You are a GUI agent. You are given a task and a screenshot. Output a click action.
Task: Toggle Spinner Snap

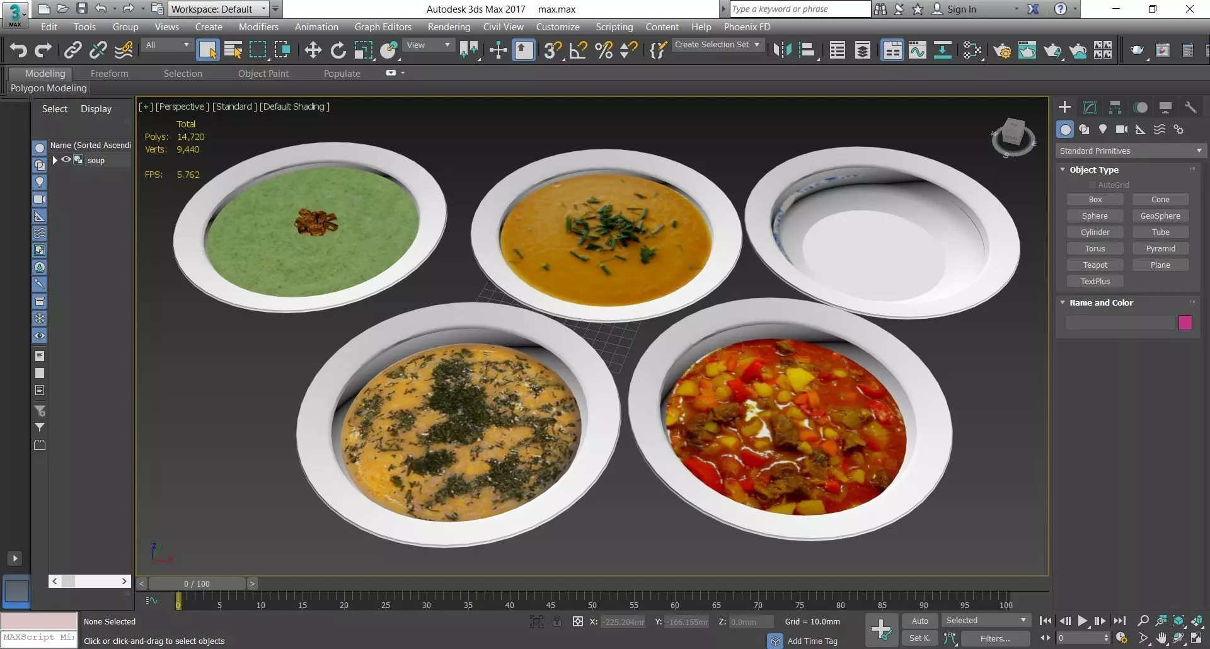point(629,50)
